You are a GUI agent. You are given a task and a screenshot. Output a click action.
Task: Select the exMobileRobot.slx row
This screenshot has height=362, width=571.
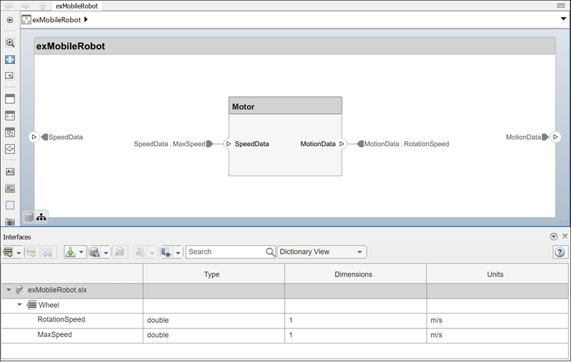pos(285,290)
